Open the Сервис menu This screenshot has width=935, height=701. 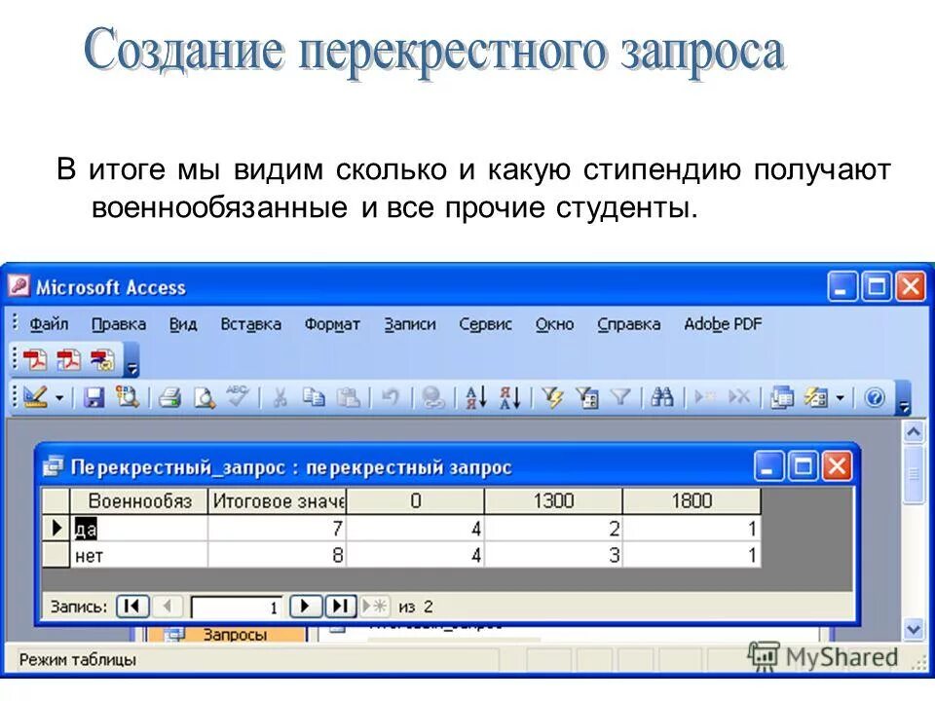[x=485, y=324]
